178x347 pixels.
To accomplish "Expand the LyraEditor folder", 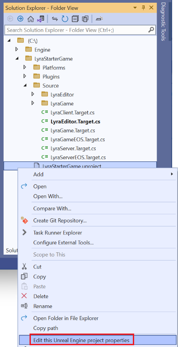I will click(33, 94).
